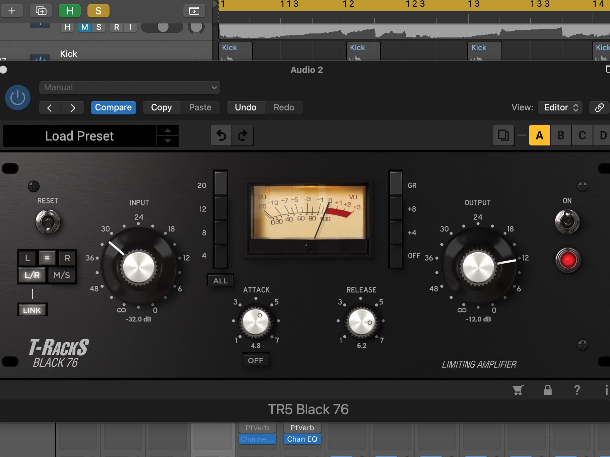Click the T-RackS redo arrow icon
The width and height of the screenshot is (610, 457).
tap(243, 135)
